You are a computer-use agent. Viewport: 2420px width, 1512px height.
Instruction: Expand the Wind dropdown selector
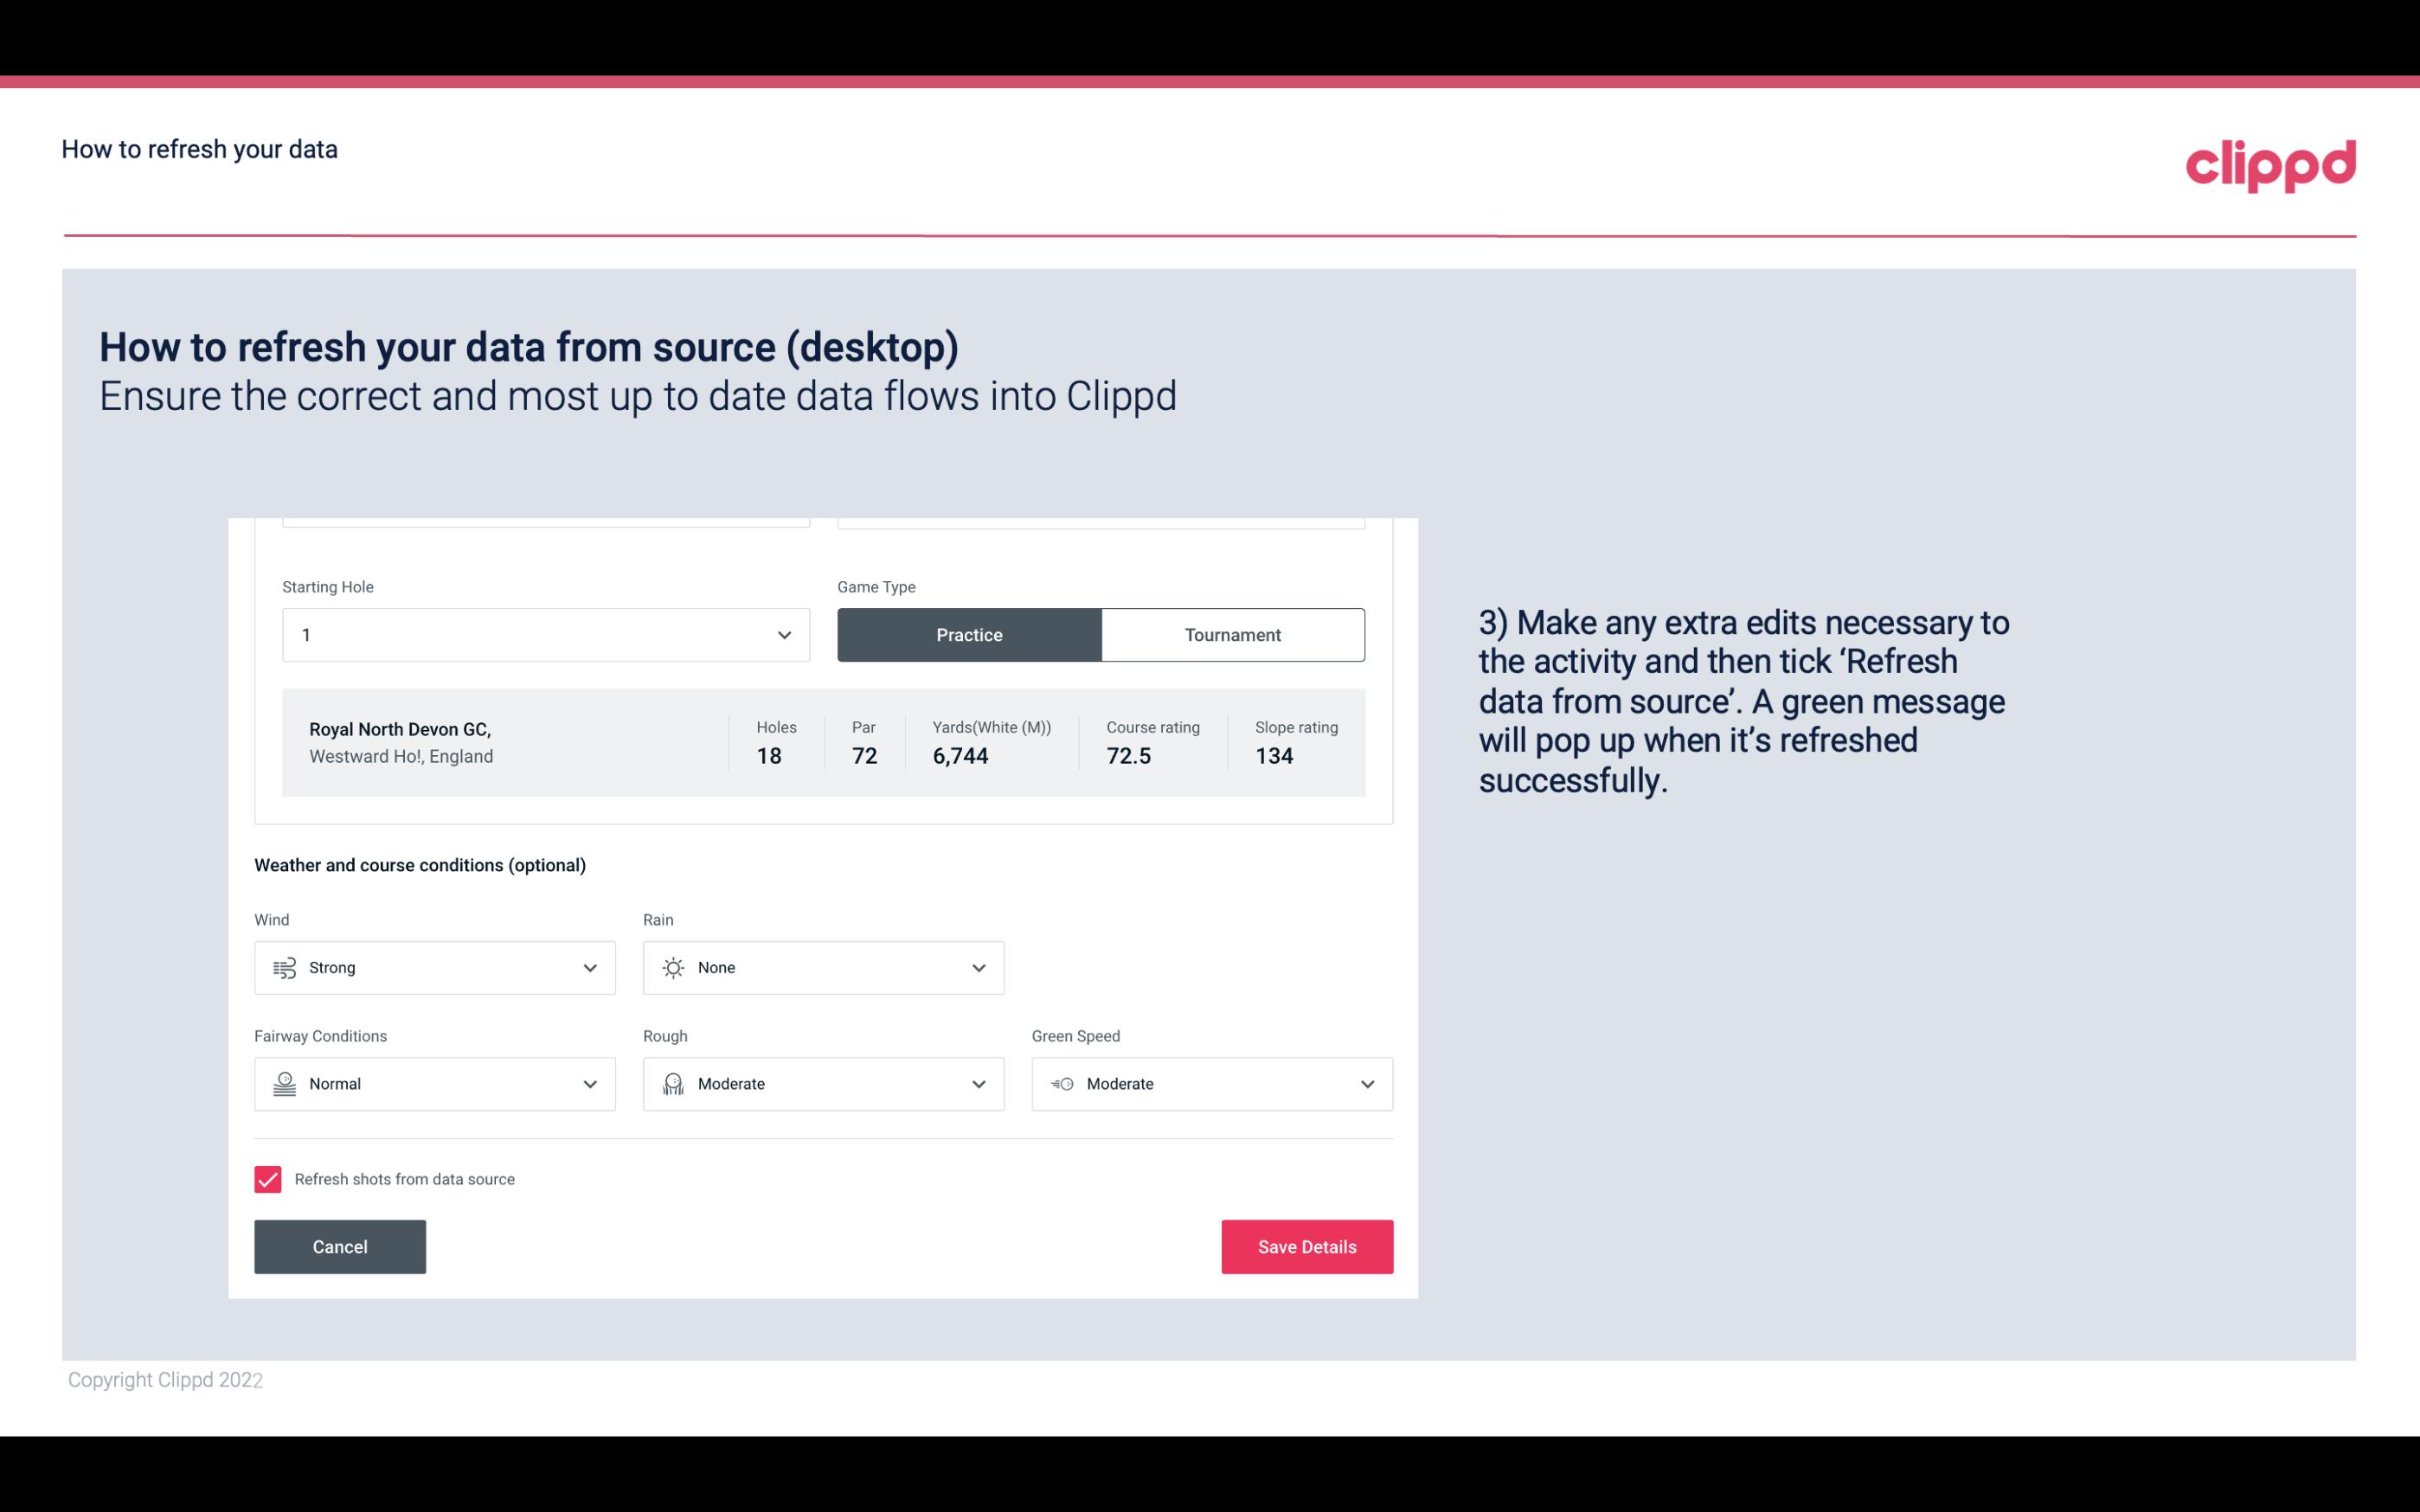pos(589,967)
